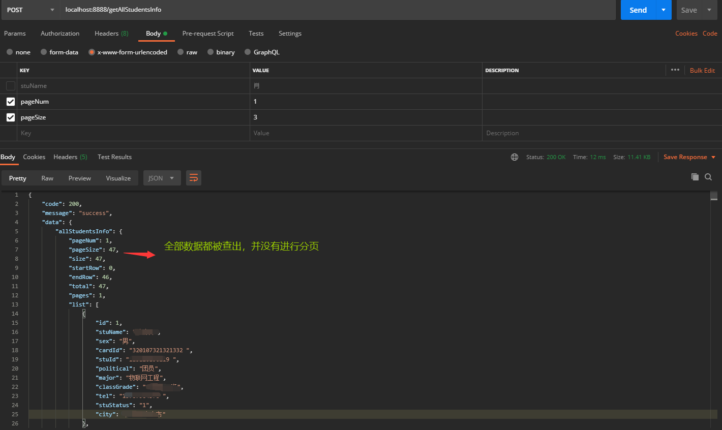Screen dimensions: 722x430
Task: Switch to request Headers (8) tab
Action: [x=111, y=34]
